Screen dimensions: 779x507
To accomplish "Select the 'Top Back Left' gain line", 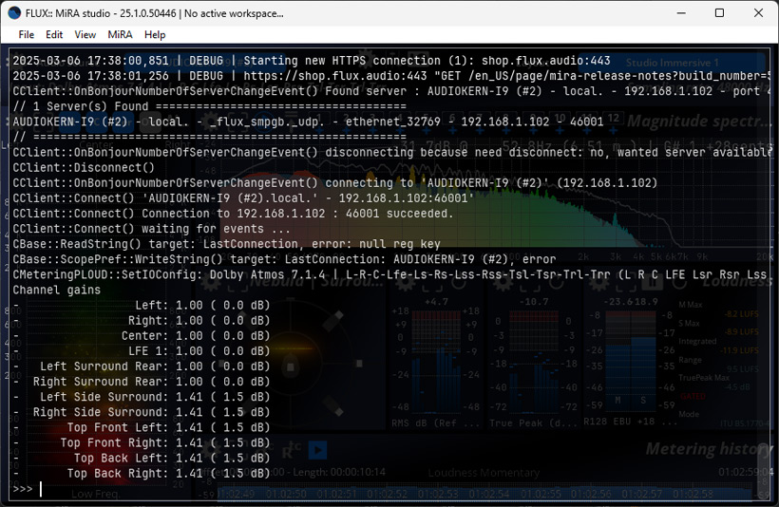I will point(142,459).
